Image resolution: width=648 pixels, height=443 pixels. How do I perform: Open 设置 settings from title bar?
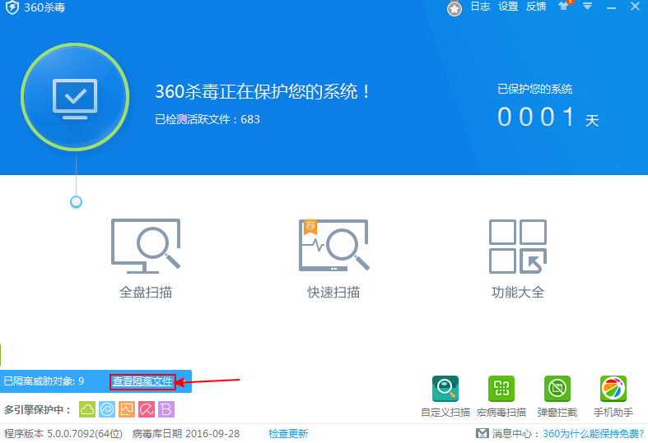coord(508,7)
